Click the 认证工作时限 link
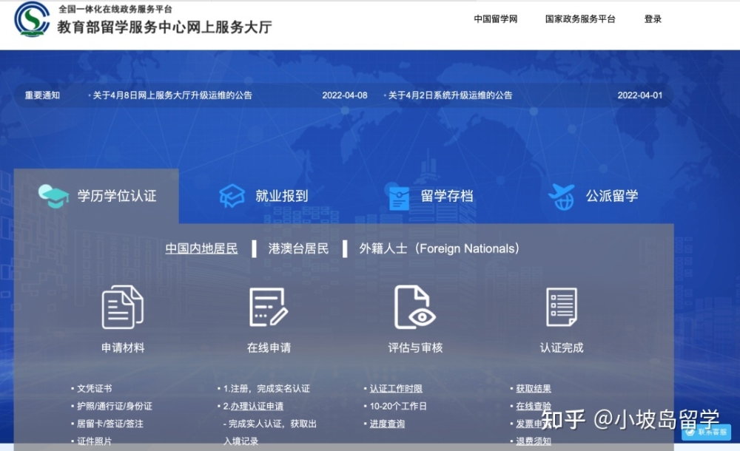This screenshot has height=451, width=740. tap(396, 389)
